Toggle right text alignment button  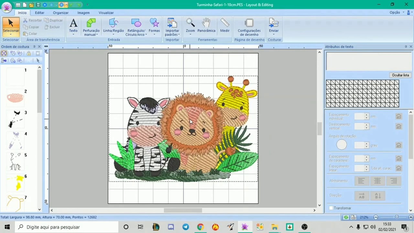394,181
